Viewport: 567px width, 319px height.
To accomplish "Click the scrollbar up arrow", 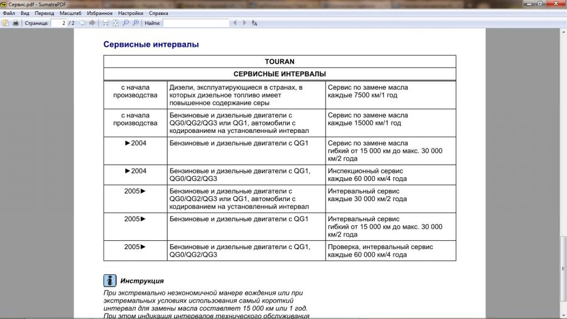I will click(563, 32).
